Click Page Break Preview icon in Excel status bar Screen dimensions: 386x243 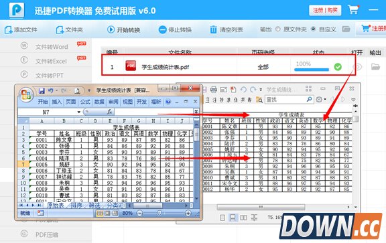pyautogui.click(x=115, y=214)
